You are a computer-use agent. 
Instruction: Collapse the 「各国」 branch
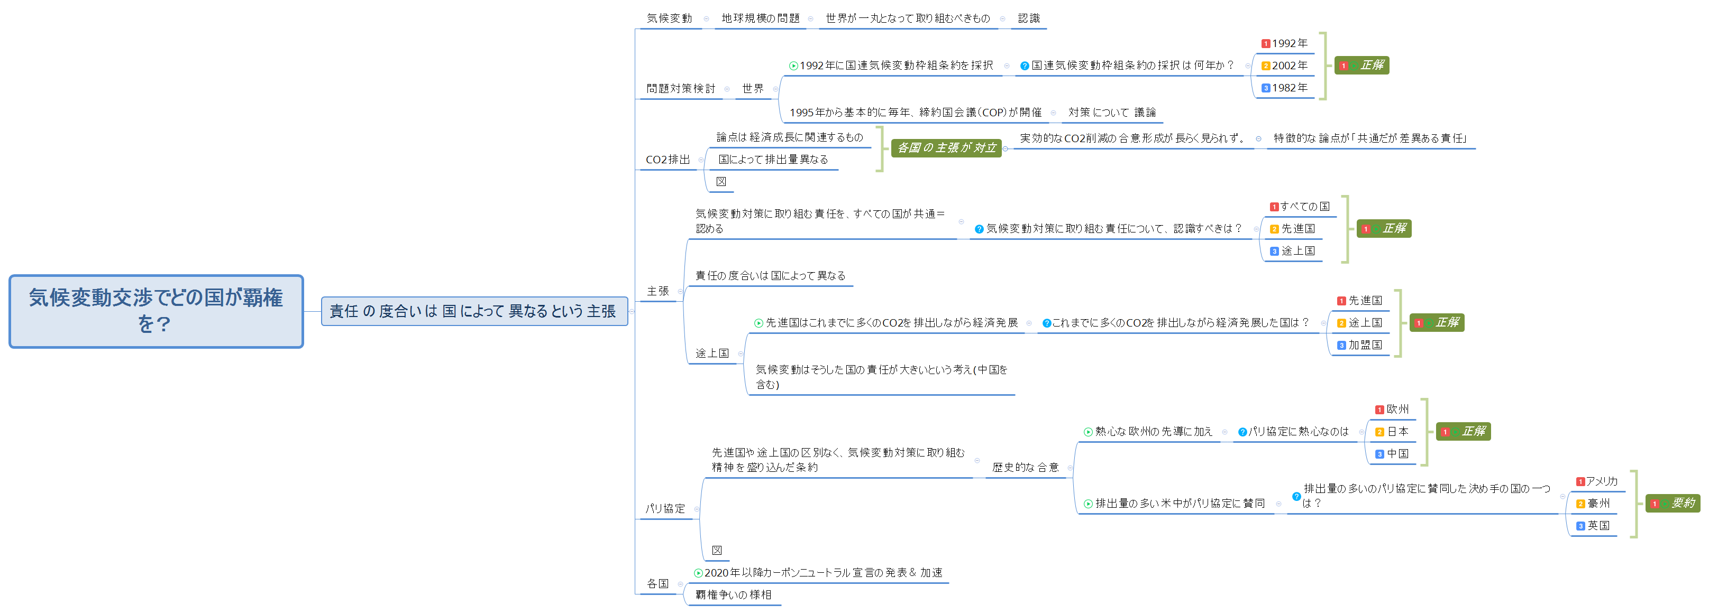pyautogui.click(x=681, y=584)
